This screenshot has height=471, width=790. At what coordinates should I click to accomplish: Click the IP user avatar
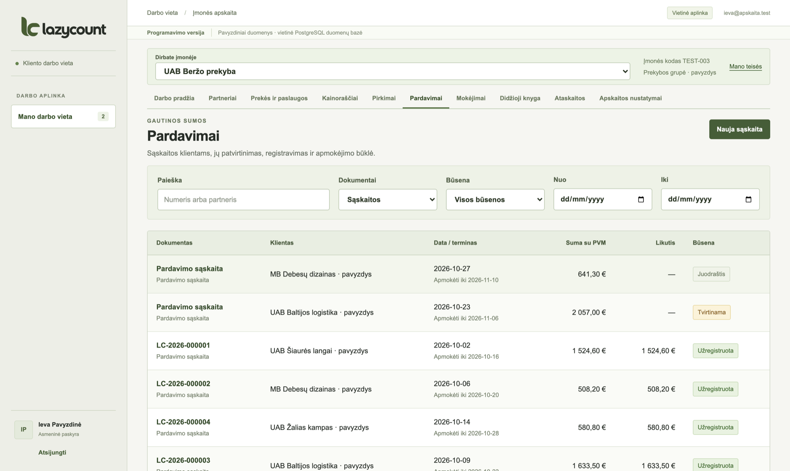point(24,430)
